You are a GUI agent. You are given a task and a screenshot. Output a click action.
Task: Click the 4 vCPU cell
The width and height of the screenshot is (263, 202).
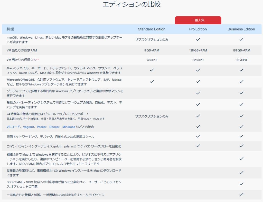152,60
